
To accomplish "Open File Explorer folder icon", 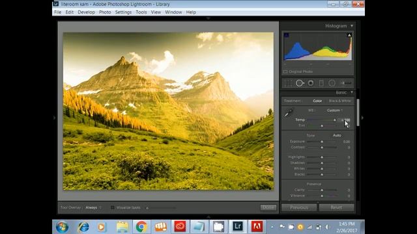I will coord(122,227).
